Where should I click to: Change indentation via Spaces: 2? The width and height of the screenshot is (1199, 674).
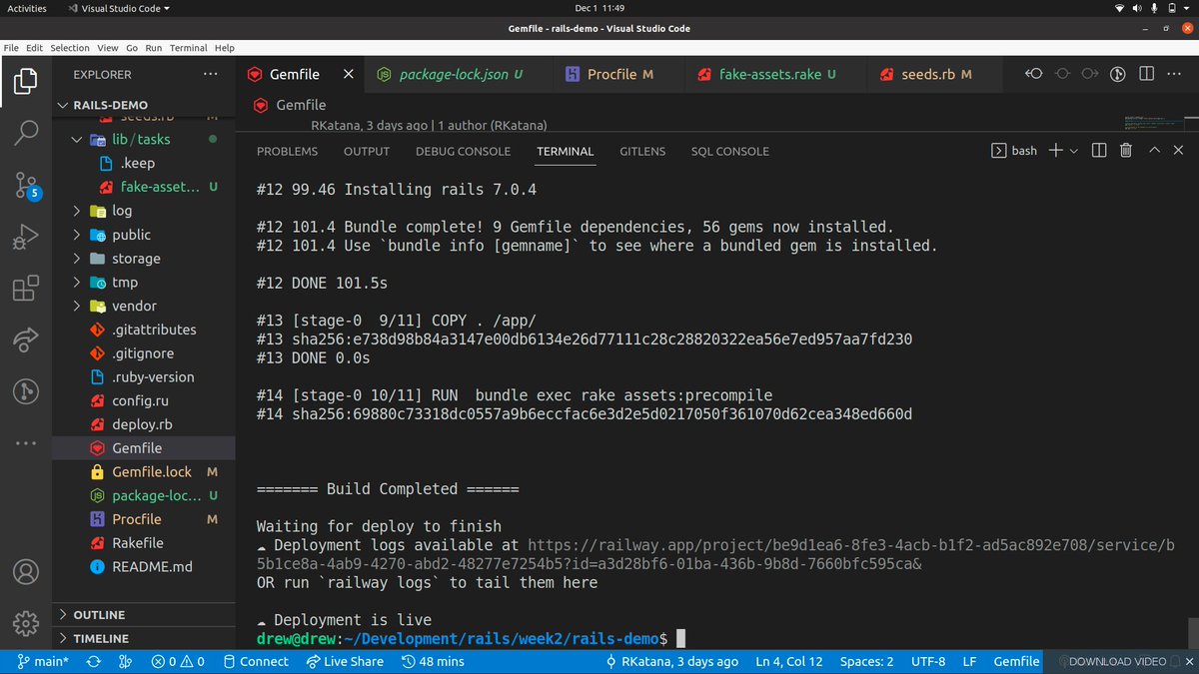coord(867,661)
